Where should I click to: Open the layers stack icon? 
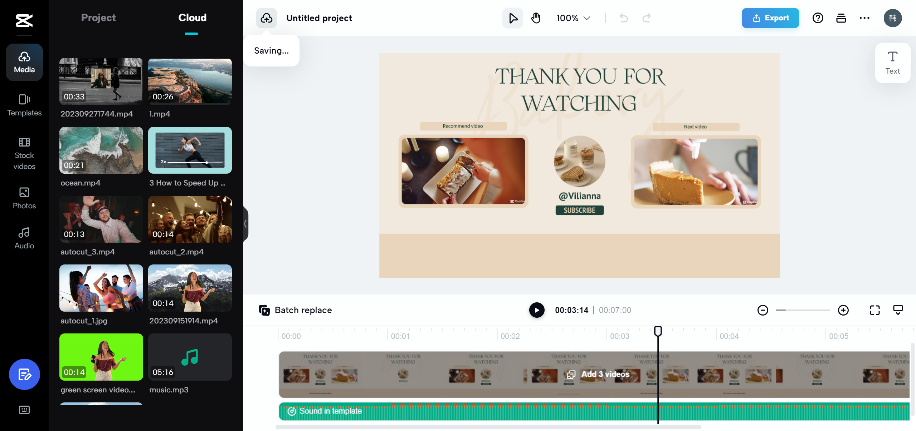[x=841, y=18]
